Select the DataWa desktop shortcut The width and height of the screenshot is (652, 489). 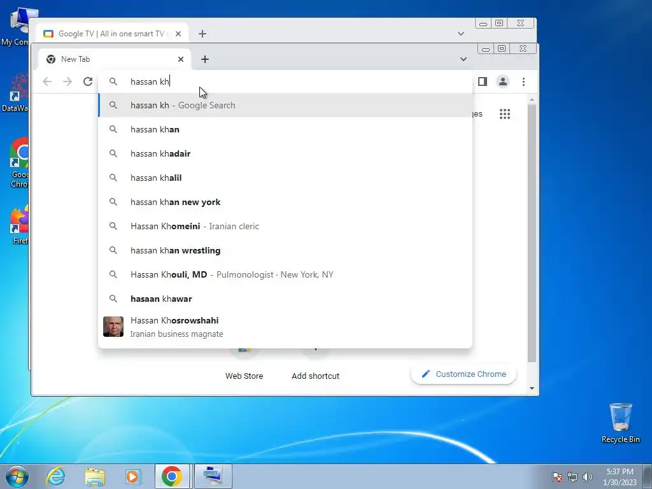pos(15,92)
